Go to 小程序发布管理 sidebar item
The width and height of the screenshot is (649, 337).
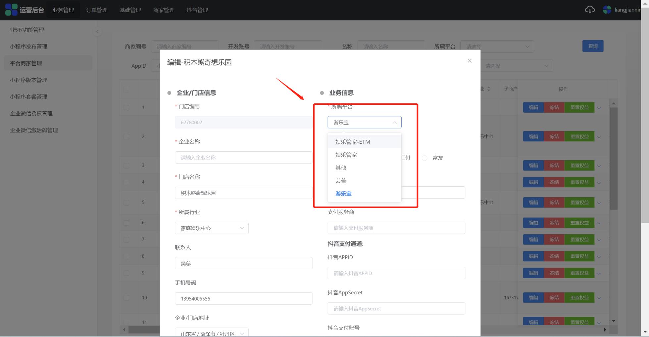coord(48,47)
